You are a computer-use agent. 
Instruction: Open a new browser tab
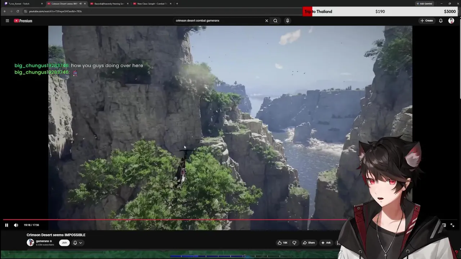tap(177, 4)
